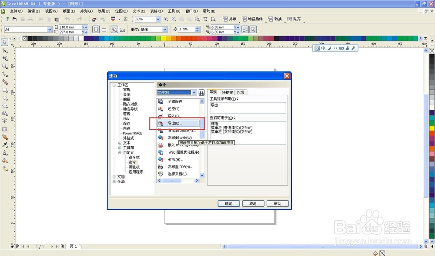Viewport: 435px width, 256px height.
Task: Open the 文件(F) command category dropdown
Action: tap(194, 92)
